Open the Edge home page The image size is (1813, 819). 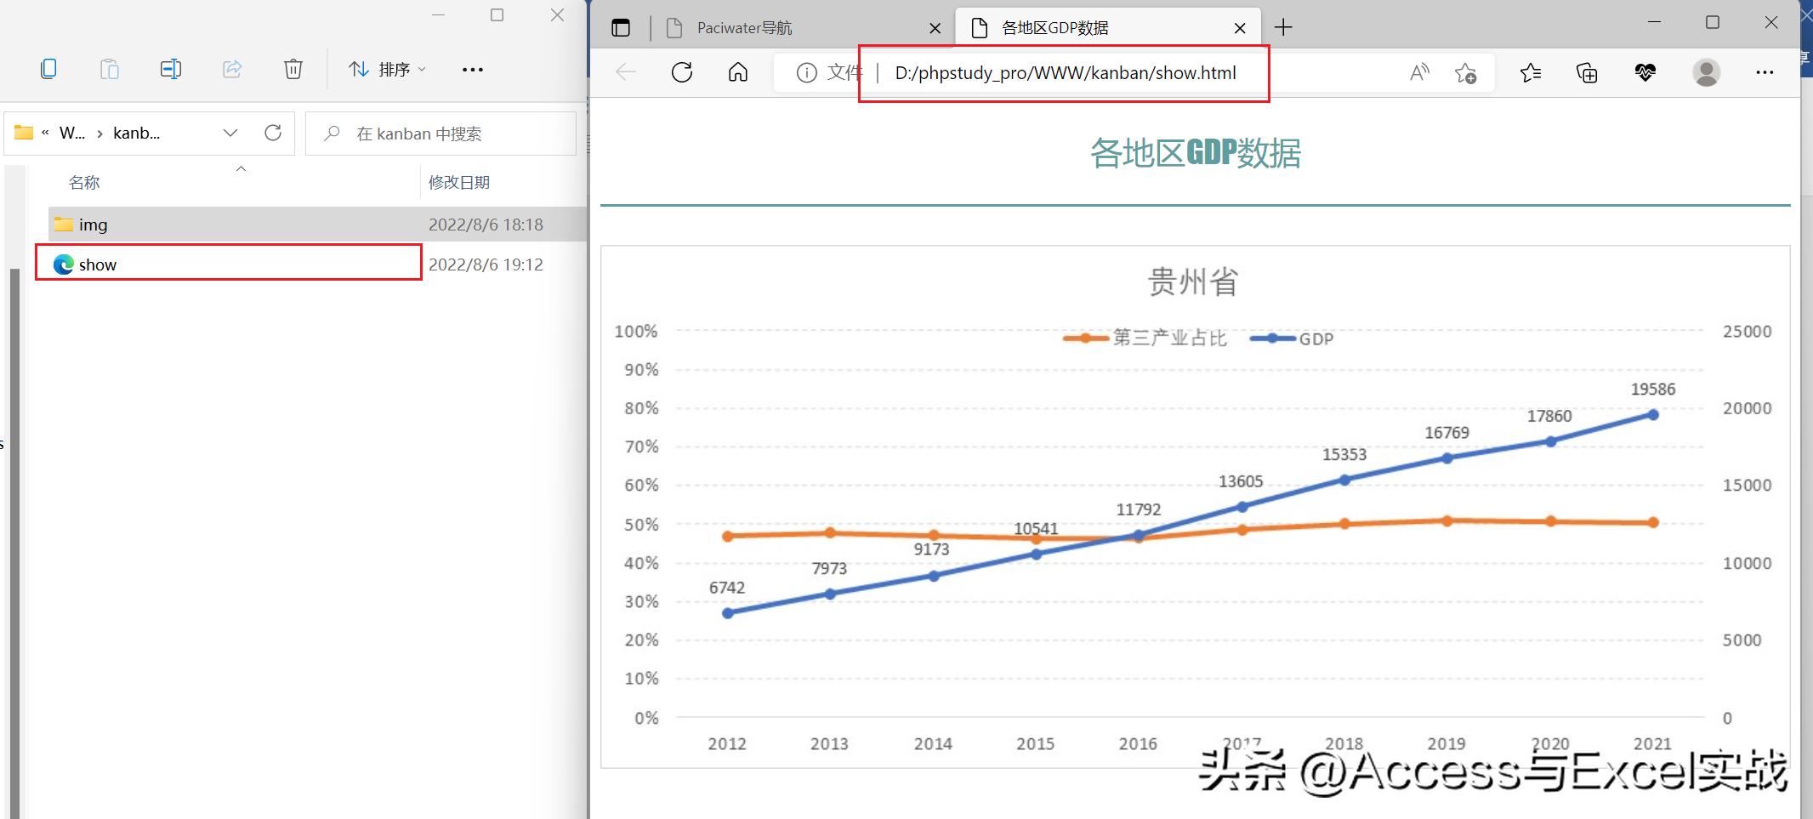(x=736, y=72)
